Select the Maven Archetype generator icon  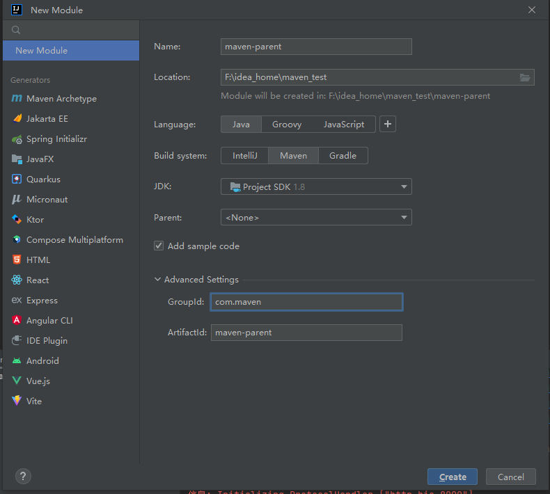17,99
